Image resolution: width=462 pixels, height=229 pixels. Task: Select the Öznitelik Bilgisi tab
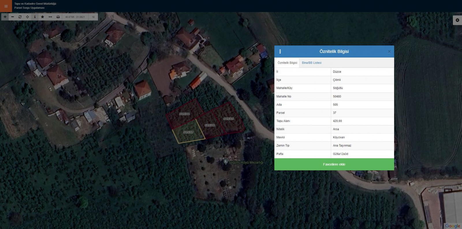point(287,63)
